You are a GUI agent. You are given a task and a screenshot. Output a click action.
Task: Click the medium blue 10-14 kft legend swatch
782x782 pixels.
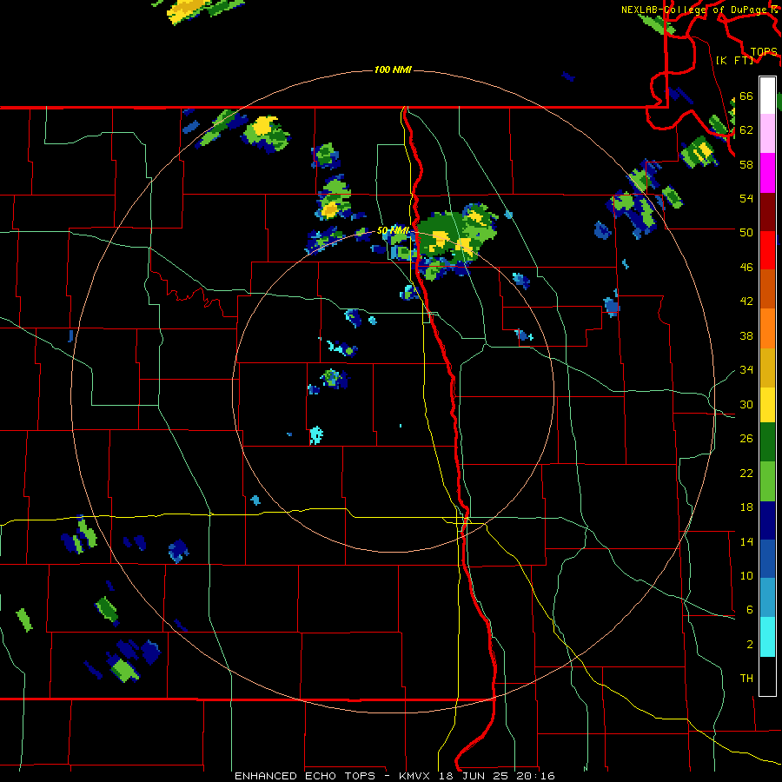click(x=767, y=559)
